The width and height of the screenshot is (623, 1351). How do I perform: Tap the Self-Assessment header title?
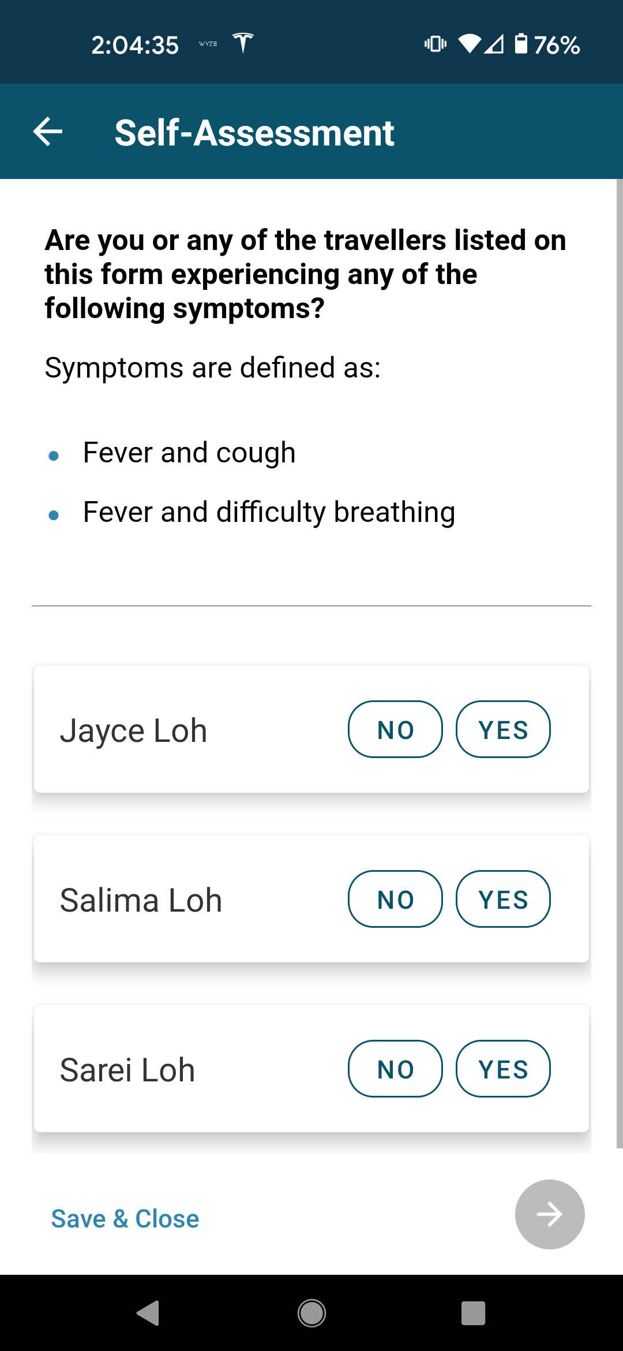254,133
